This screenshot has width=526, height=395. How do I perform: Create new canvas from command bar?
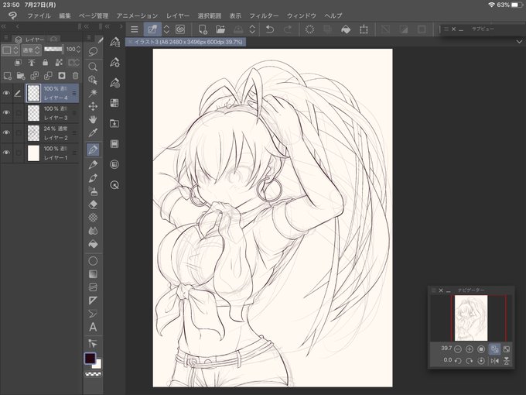pos(203,29)
